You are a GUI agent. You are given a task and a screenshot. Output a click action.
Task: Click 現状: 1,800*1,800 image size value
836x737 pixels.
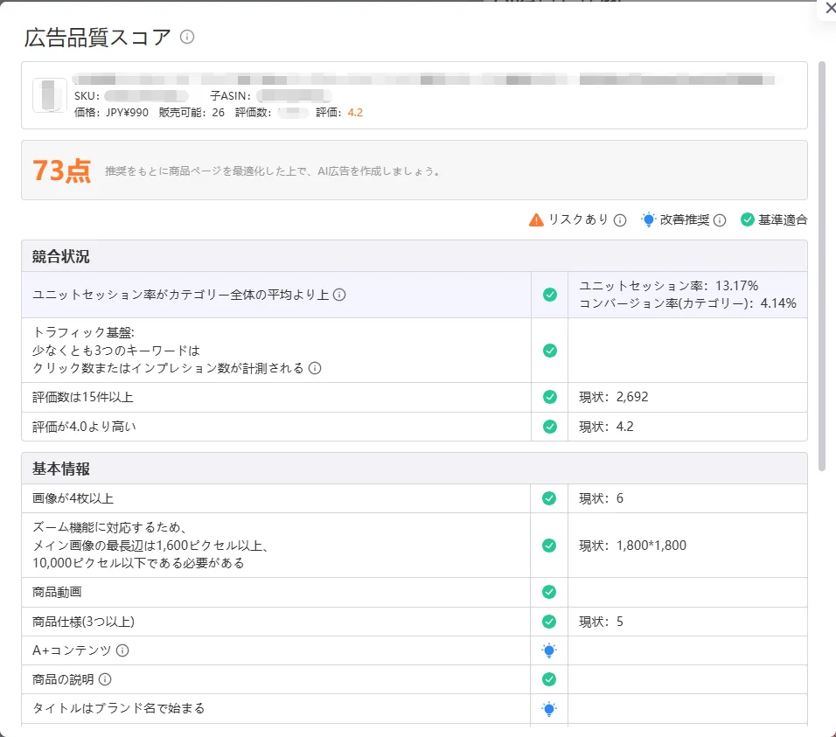tap(633, 546)
